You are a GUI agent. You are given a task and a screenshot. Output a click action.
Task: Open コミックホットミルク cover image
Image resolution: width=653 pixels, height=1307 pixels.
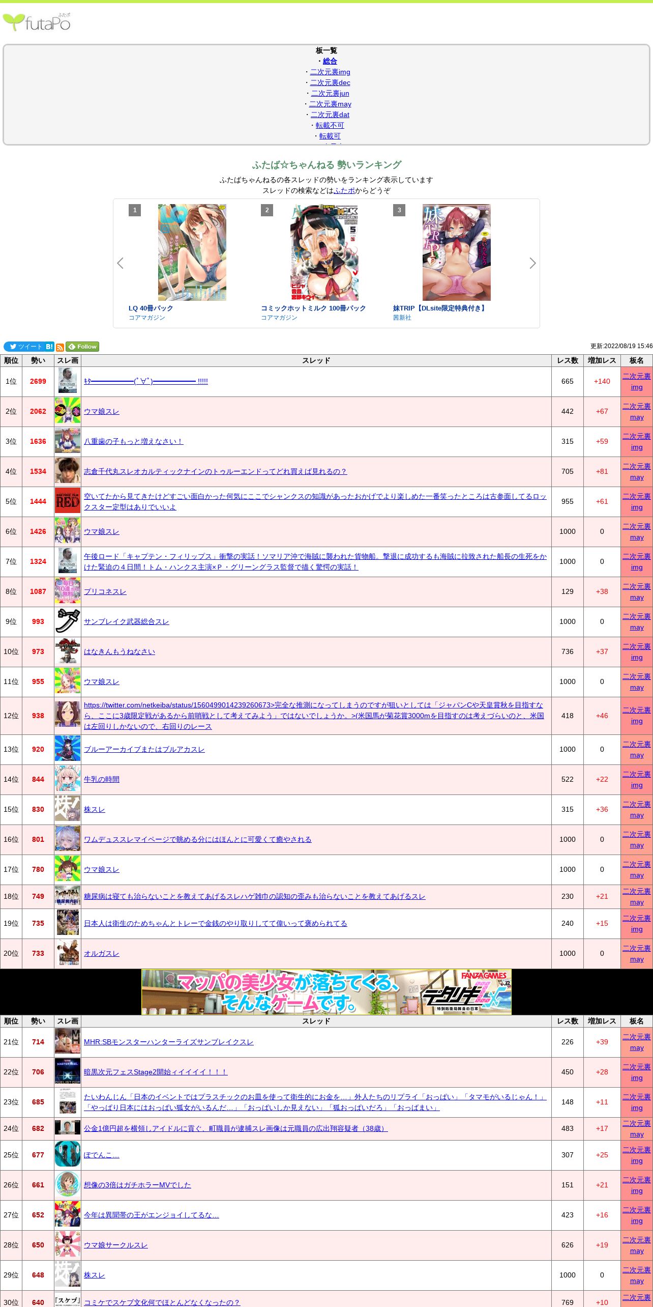pyautogui.click(x=324, y=252)
